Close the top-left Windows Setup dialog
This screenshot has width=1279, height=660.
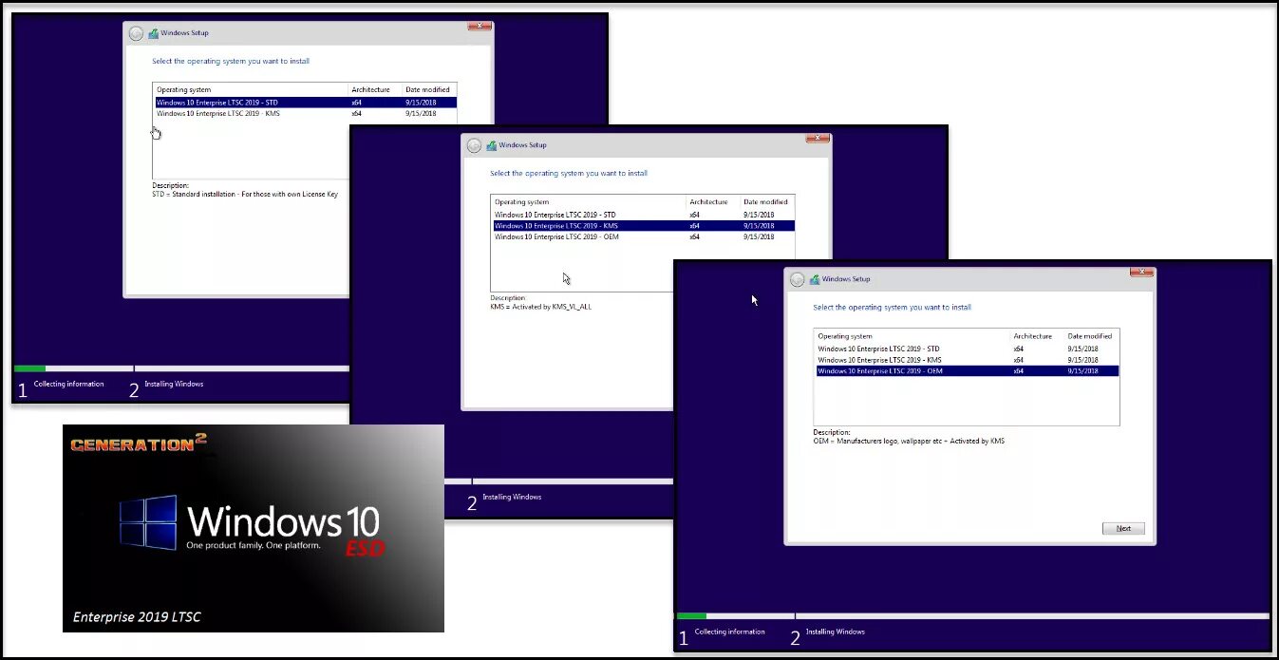pyautogui.click(x=480, y=26)
